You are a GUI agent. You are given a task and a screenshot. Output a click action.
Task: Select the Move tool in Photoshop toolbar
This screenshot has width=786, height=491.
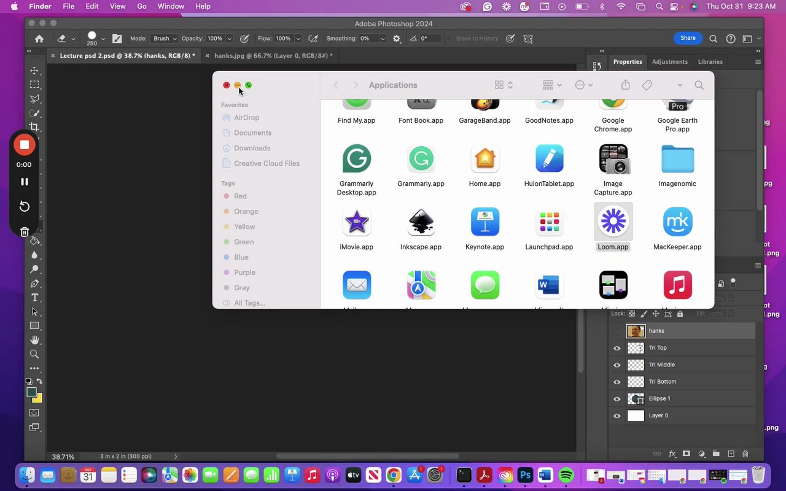(34, 71)
